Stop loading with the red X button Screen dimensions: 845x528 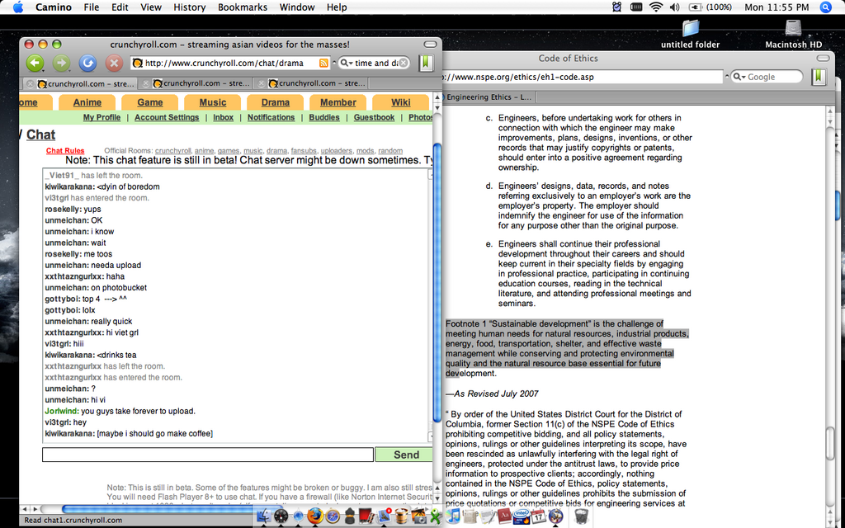click(x=114, y=63)
